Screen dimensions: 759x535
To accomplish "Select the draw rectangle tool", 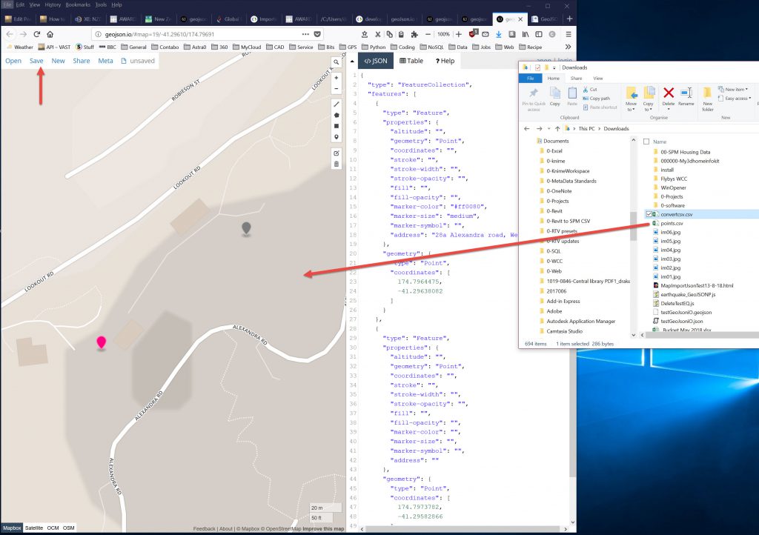I will pyautogui.click(x=337, y=126).
